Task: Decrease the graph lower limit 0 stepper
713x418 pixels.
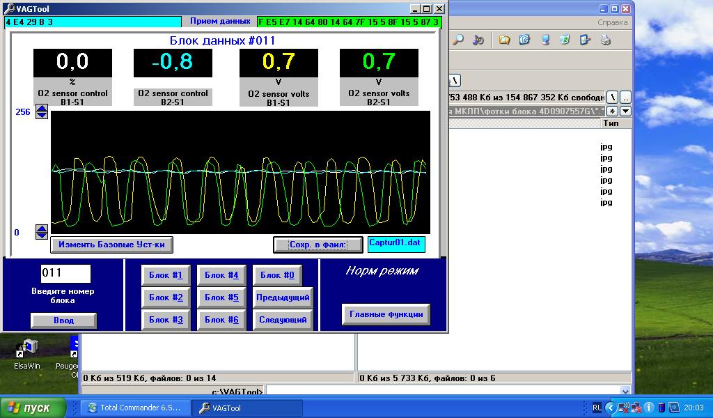Action: tap(42, 235)
